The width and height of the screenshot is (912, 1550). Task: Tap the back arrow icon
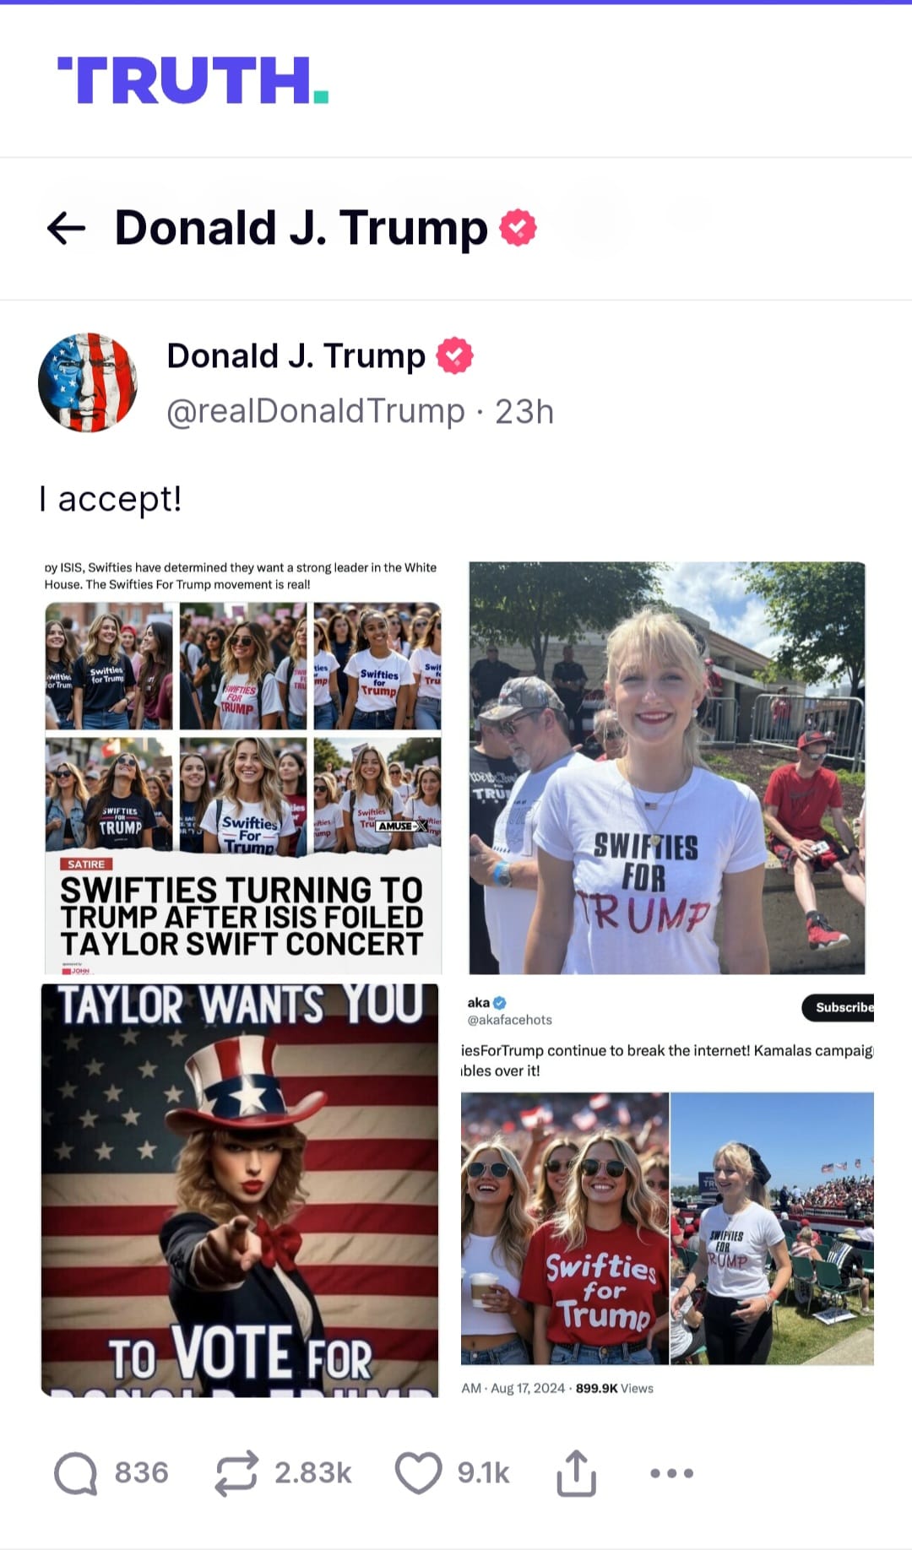point(67,228)
